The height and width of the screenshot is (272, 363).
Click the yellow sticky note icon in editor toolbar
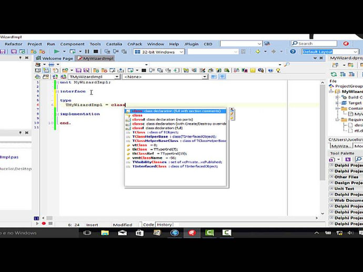[253, 70]
